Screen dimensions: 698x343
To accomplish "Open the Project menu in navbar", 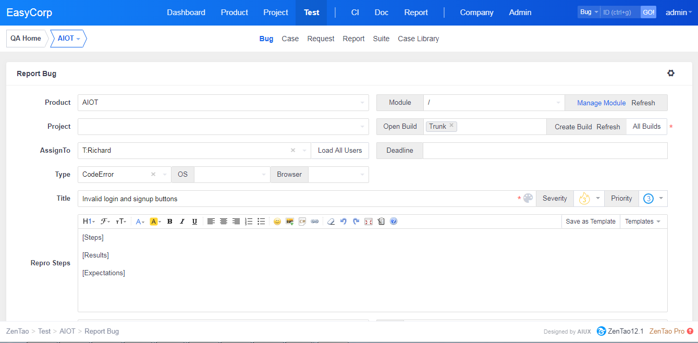I will coord(276,13).
